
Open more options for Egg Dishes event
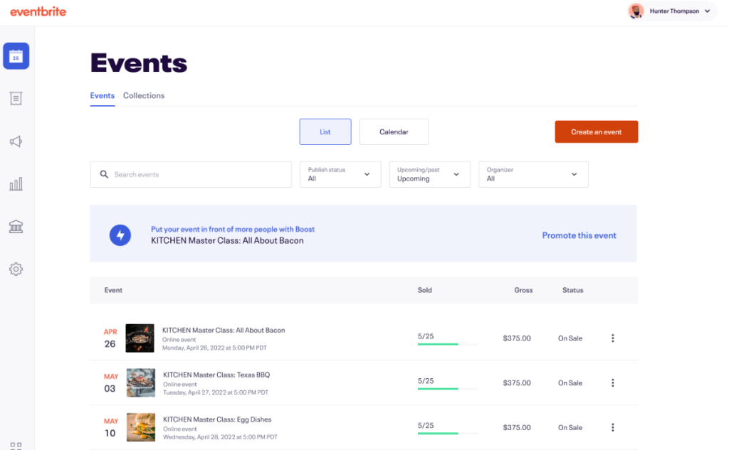coord(612,427)
